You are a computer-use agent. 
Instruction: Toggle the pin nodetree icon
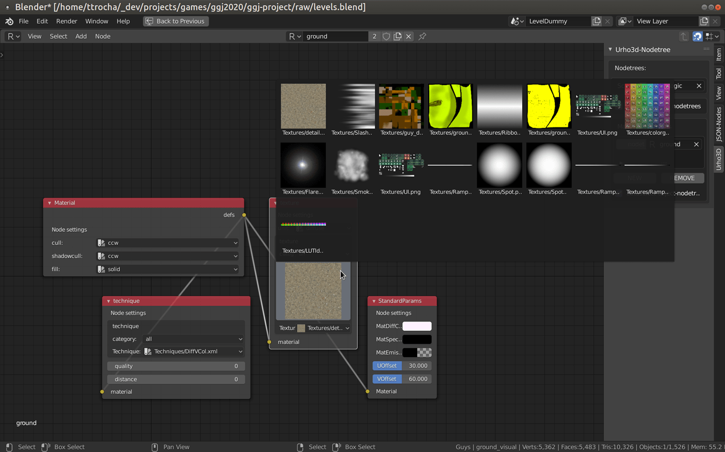(422, 36)
